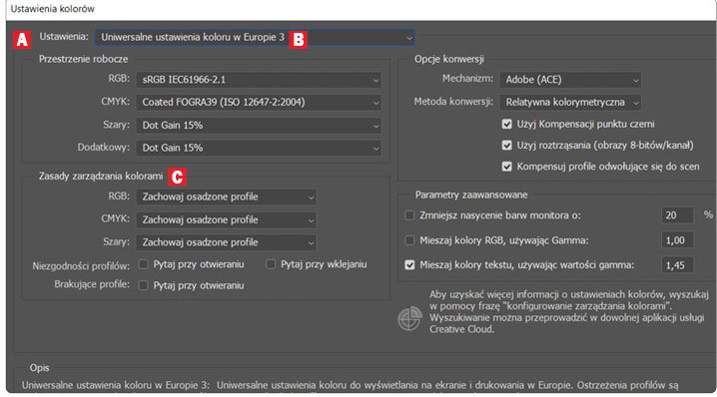Open the Metoda konwersji dropdown
This screenshot has width=717, height=397.
[570, 102]
